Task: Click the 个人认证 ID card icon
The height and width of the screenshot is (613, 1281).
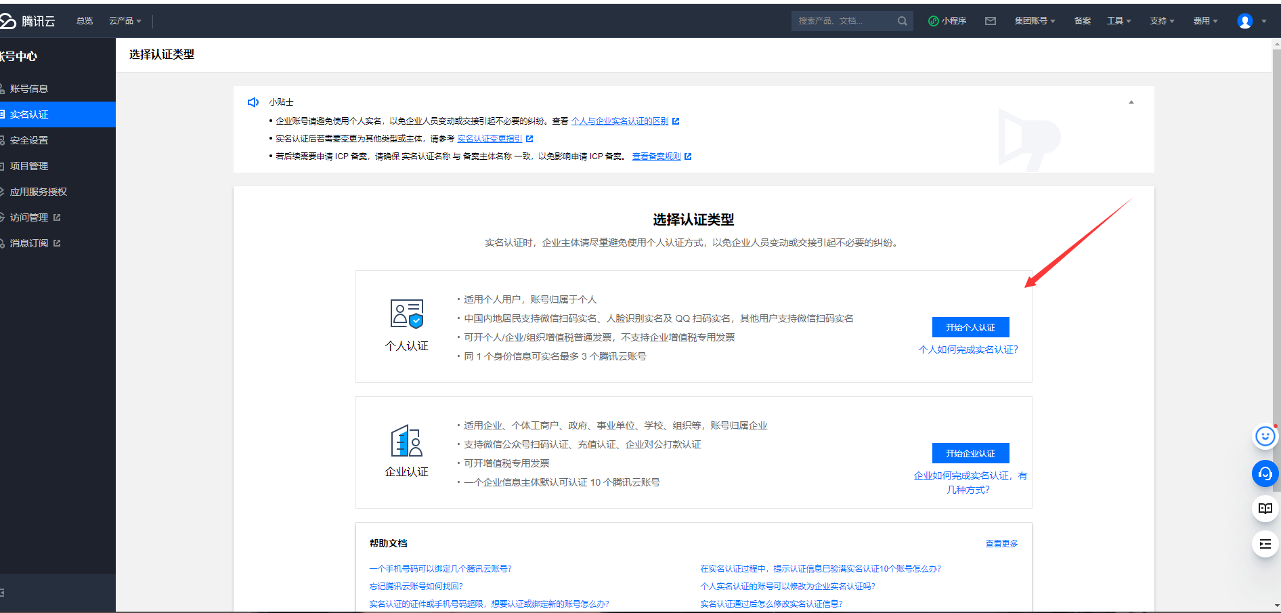Action: coord(407,314)
